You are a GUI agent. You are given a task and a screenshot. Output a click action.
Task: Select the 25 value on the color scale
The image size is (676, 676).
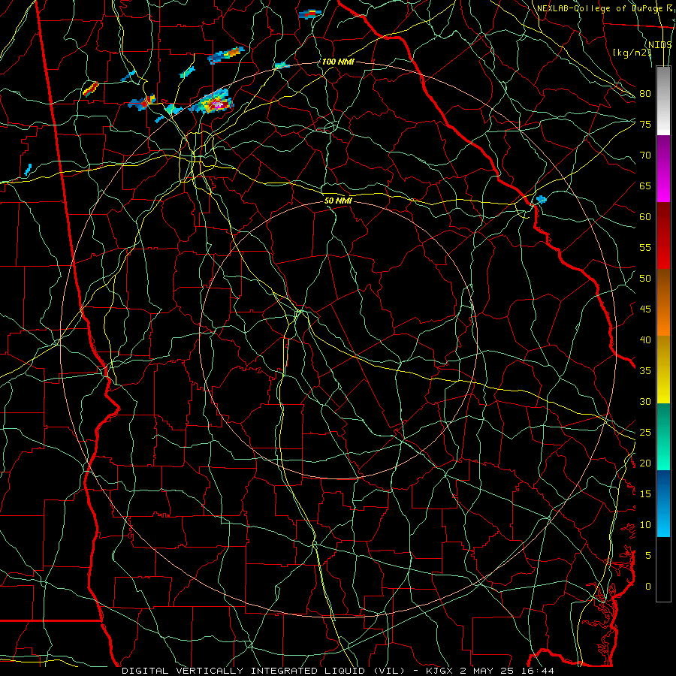[x=645, y=433]
